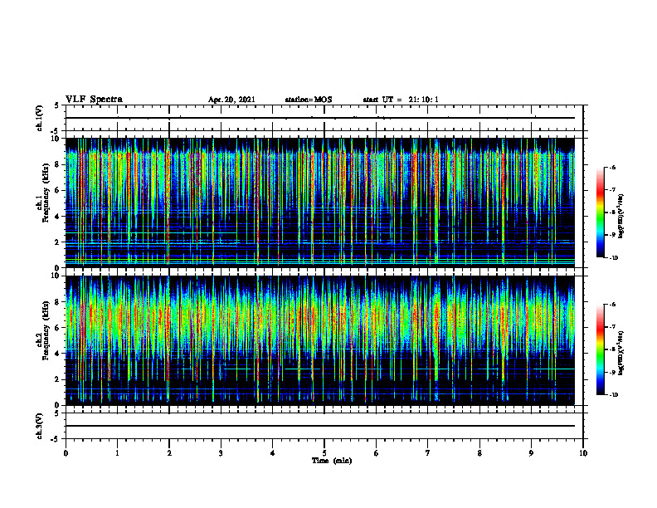Click time axis tick label "6"

(x=377, y=453)
